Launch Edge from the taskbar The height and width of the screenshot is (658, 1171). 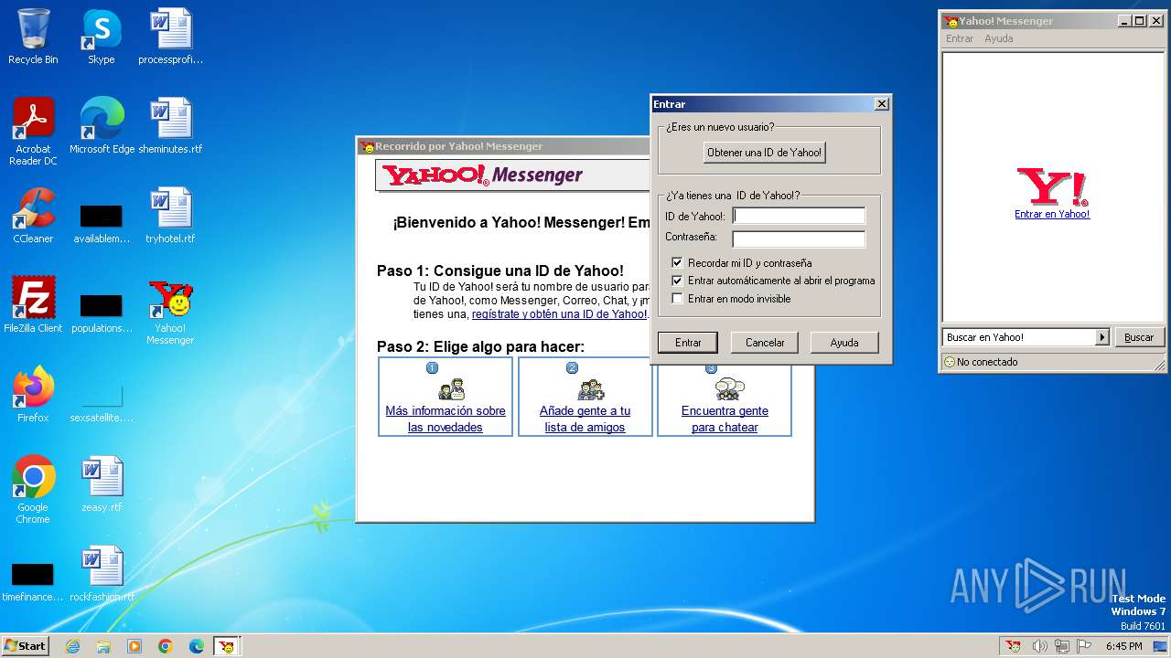point(197,646)
